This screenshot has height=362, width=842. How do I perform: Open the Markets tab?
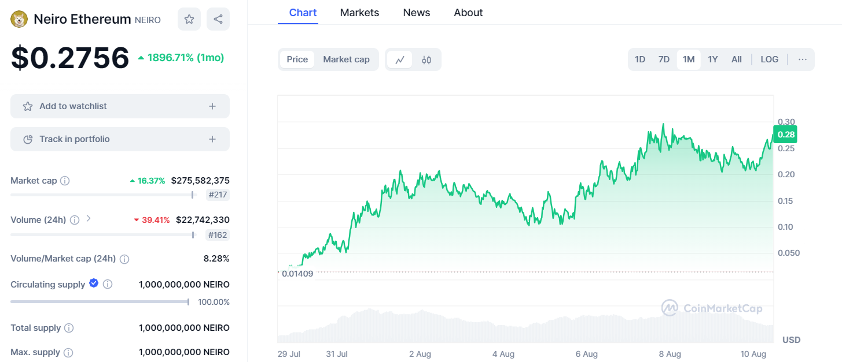359,13
